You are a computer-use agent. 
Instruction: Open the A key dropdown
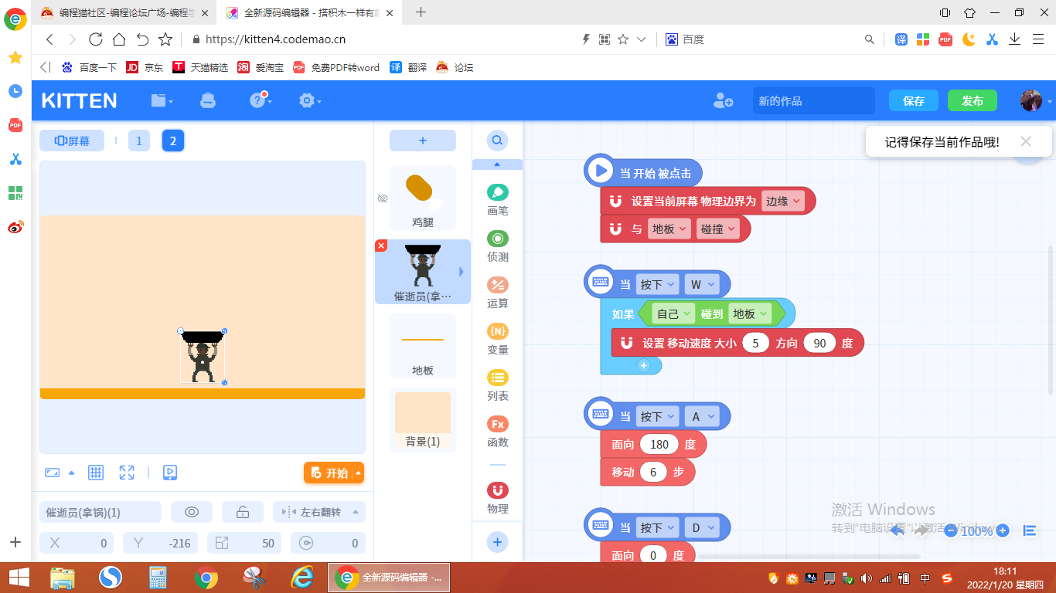(x=702, y=416)
